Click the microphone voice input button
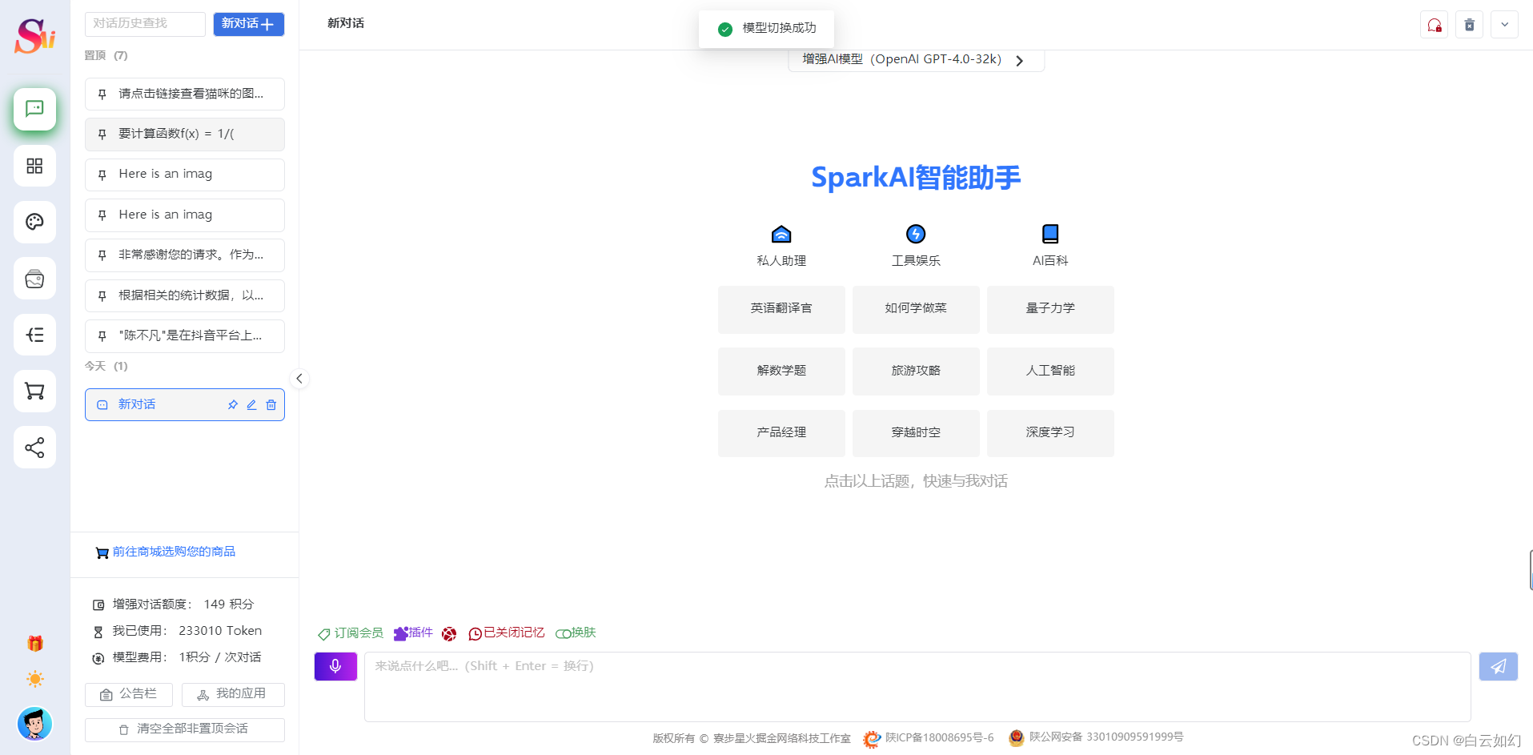This screenshot has width=1533, height=755. pyautogui.click(x=335, y=666)
